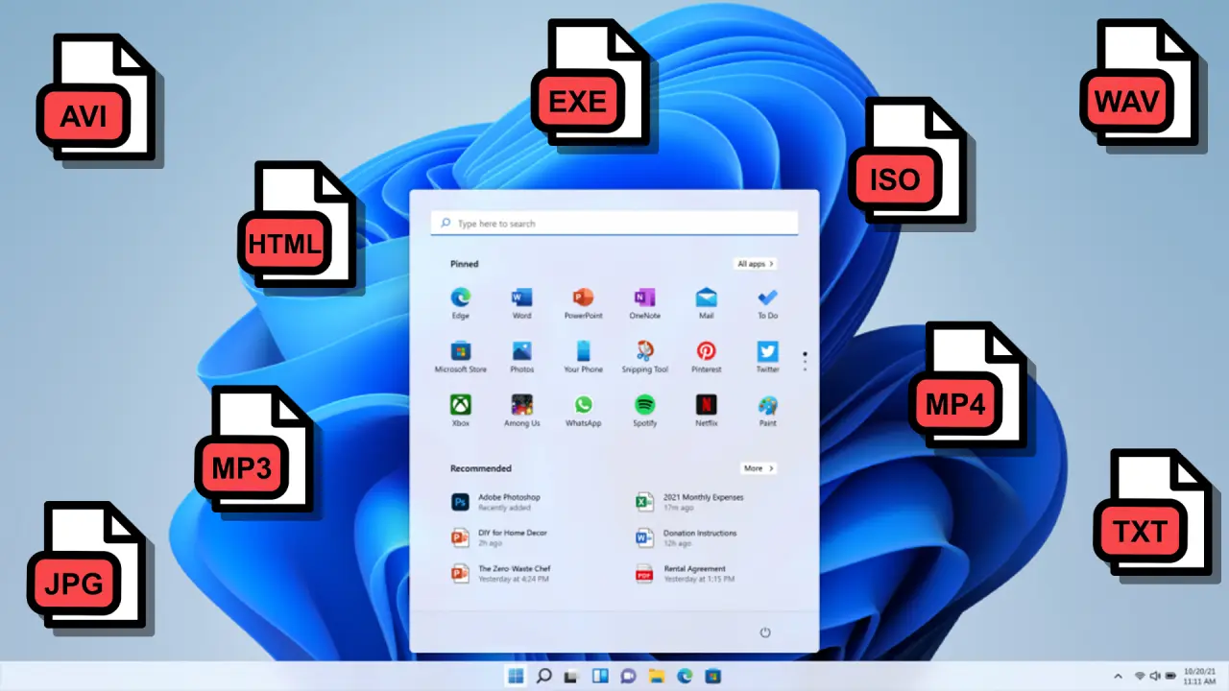Viewport: 1229px width, 691px height.
Task: Show hidden icons in system tray
Action: click(x=1118, y=677)
